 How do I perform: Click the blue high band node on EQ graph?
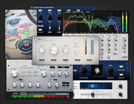pos(108,17)
